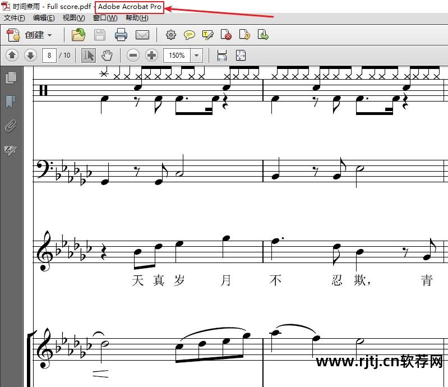Click the bass clef symbol

pos(45,169)
